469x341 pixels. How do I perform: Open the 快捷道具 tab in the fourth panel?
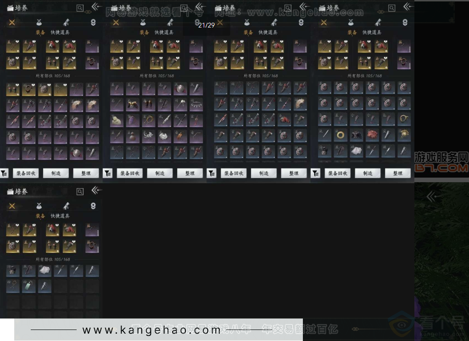[372, 32]
